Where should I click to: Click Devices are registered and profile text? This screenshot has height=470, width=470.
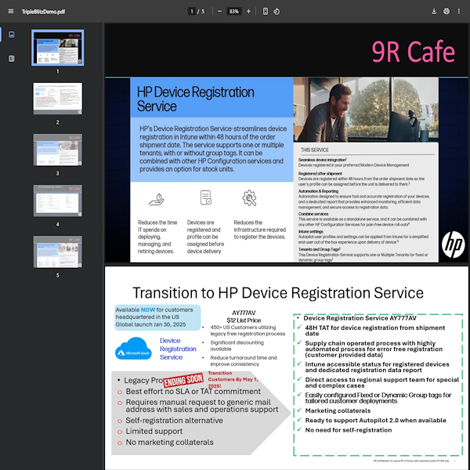205,237
